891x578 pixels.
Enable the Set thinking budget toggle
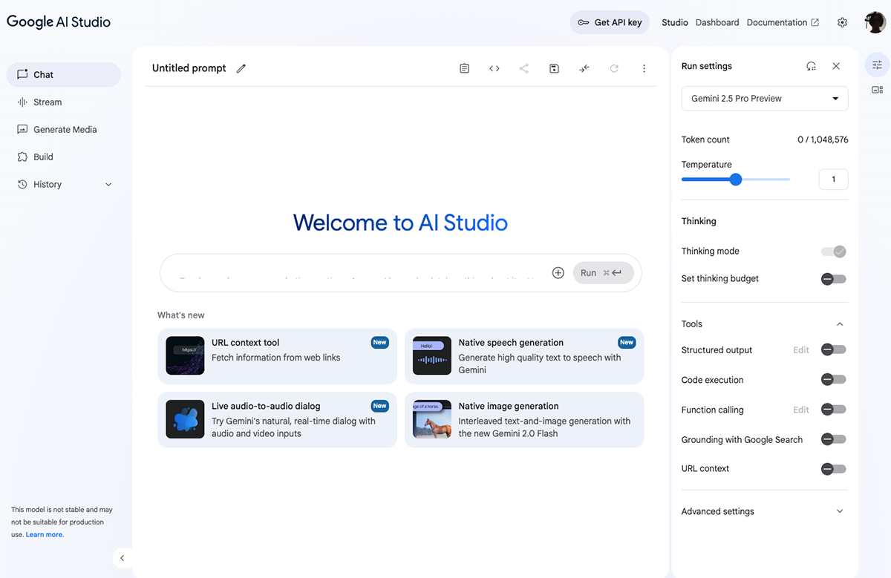(x=833, y=279)
